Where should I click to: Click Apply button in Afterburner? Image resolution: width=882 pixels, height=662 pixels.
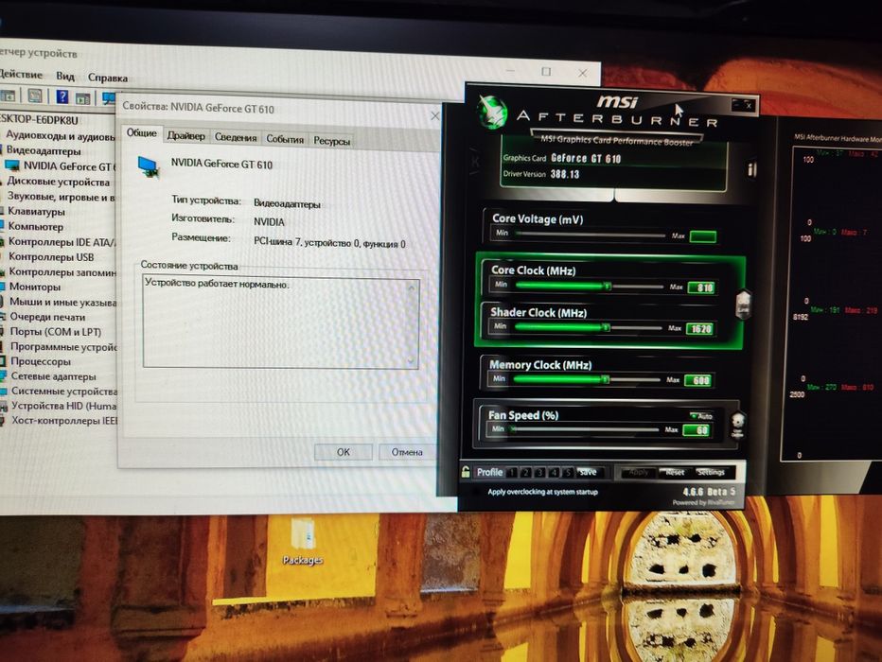click(x=639, y=473)
